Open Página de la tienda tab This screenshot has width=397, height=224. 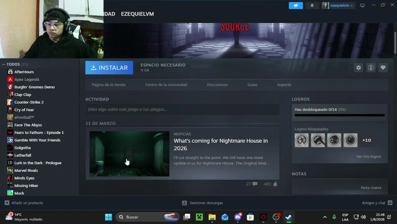pyautogui.click(x=108, y=85)
